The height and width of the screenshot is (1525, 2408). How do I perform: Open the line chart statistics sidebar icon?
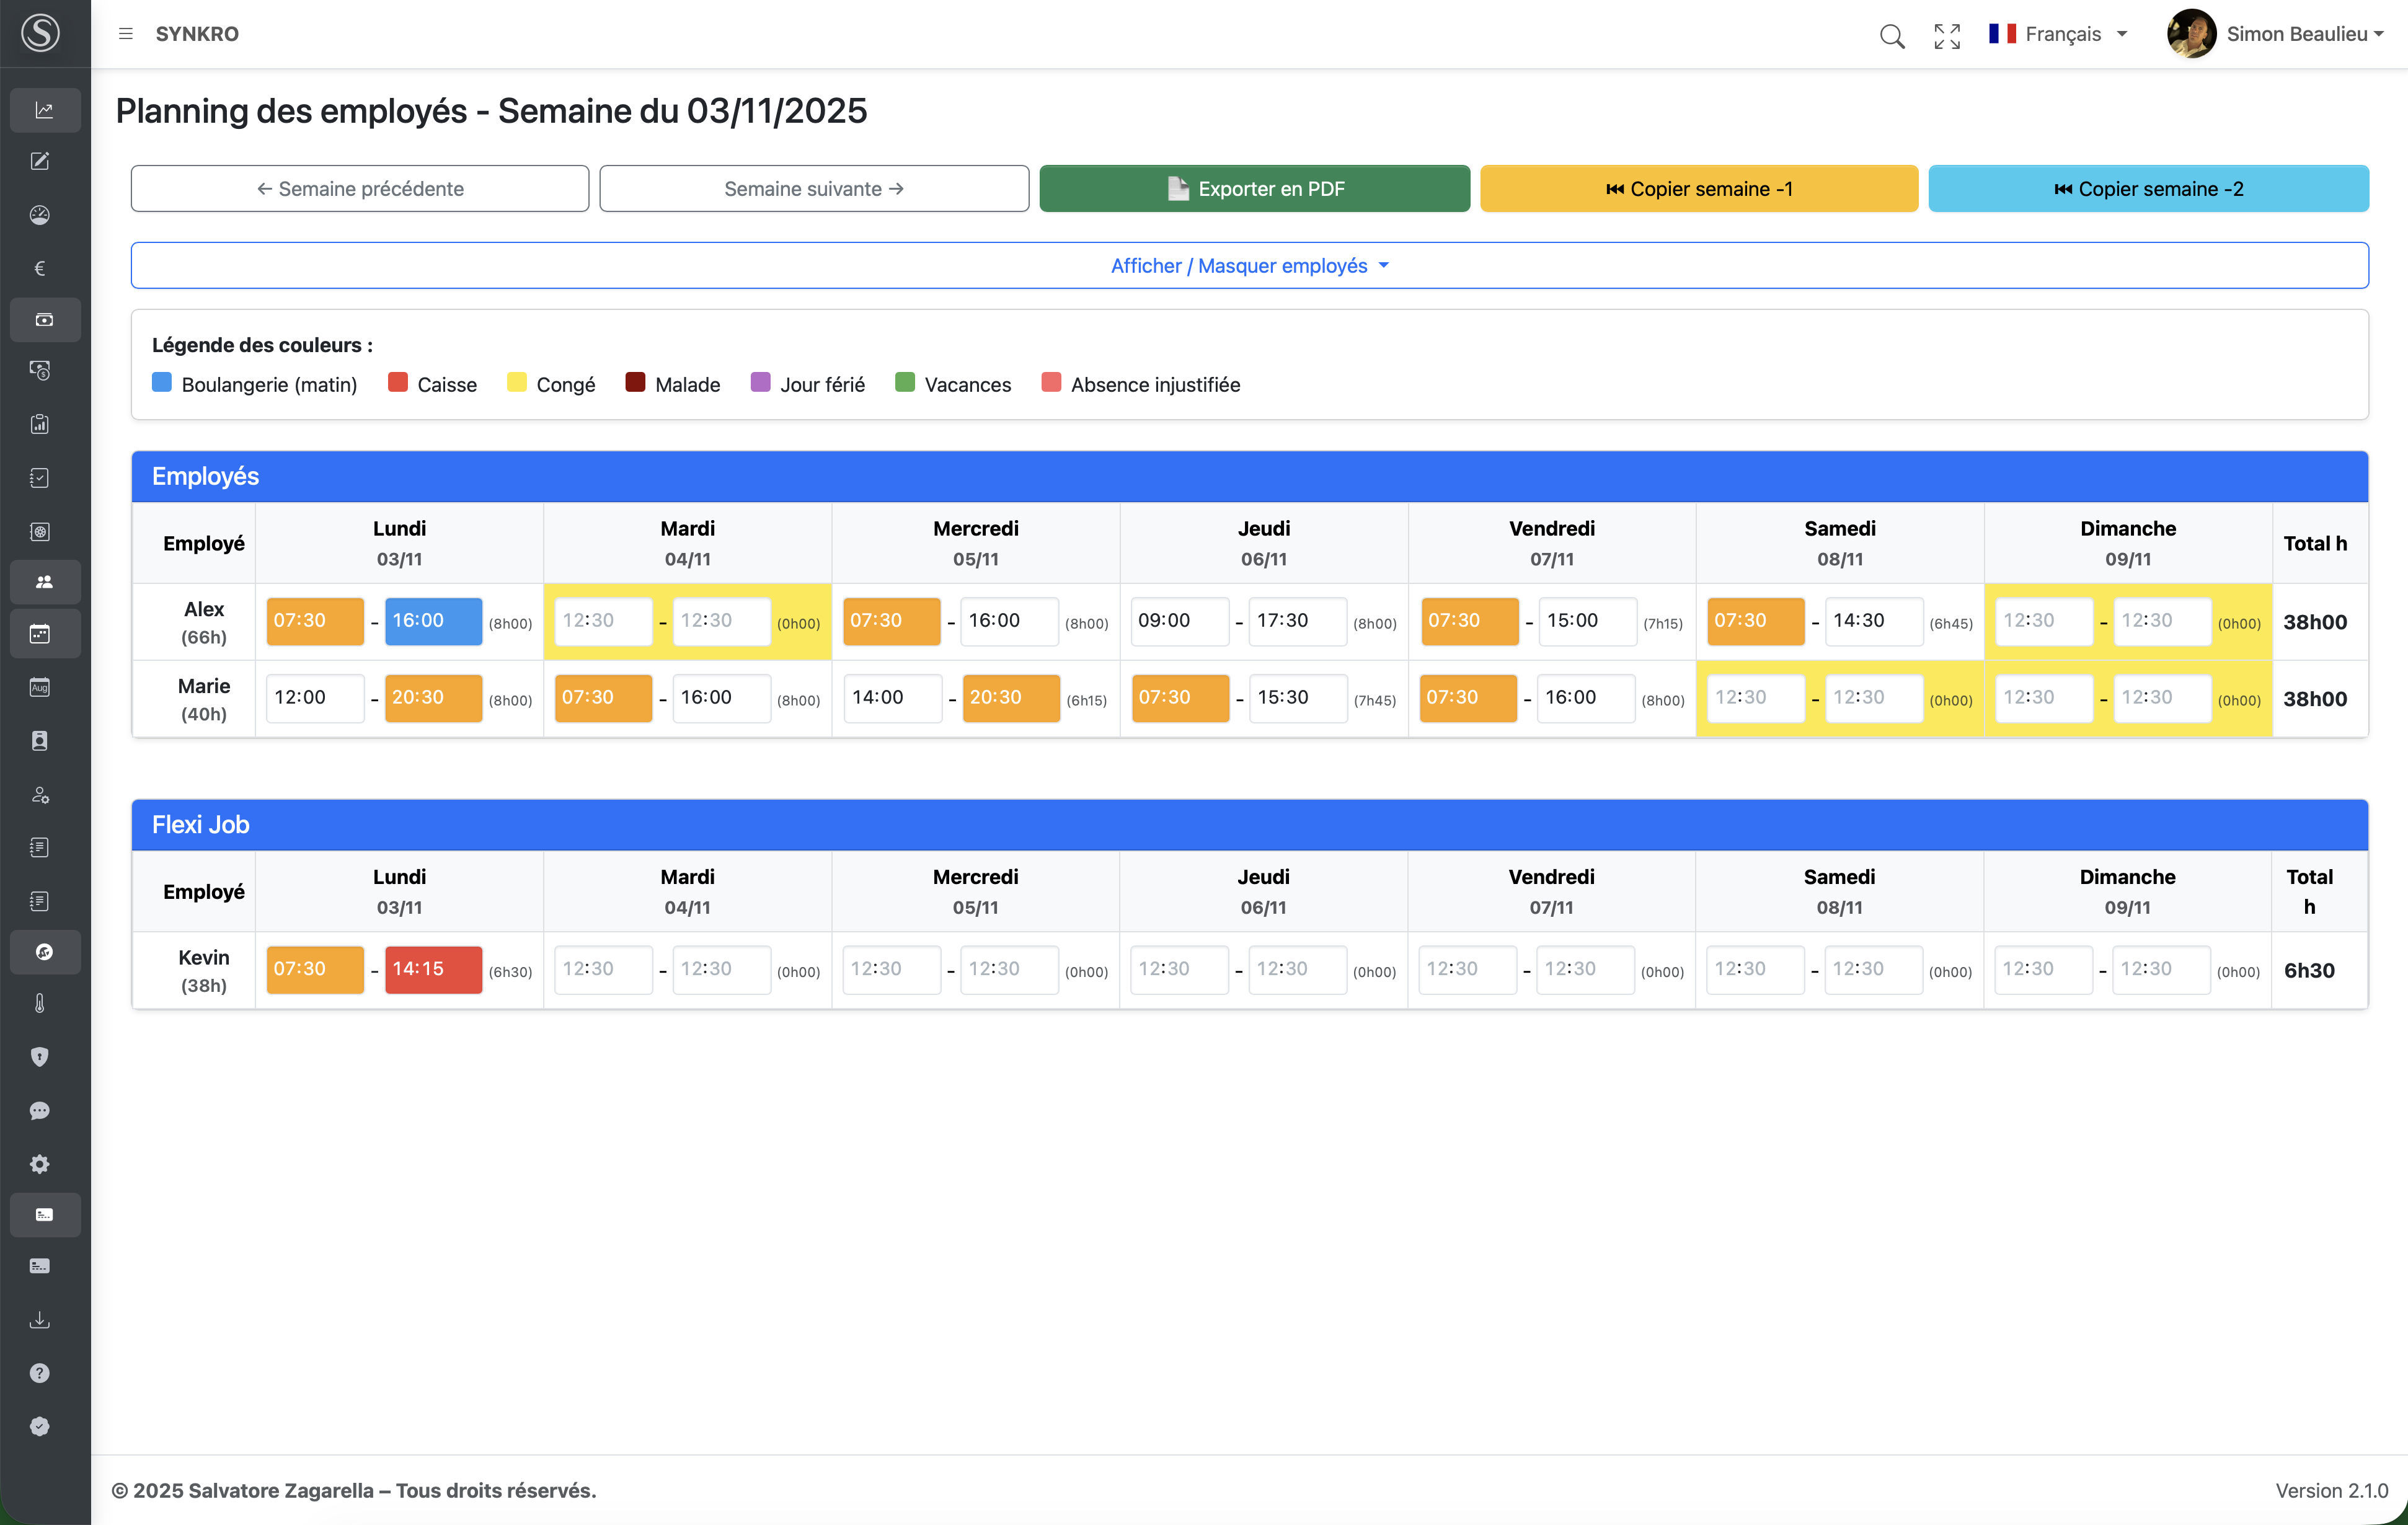[x=44, y=110]
